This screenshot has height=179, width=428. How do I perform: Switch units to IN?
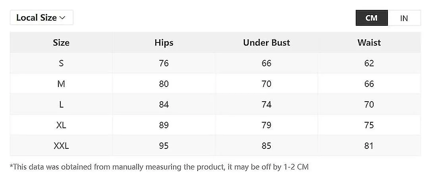[404, 18]
